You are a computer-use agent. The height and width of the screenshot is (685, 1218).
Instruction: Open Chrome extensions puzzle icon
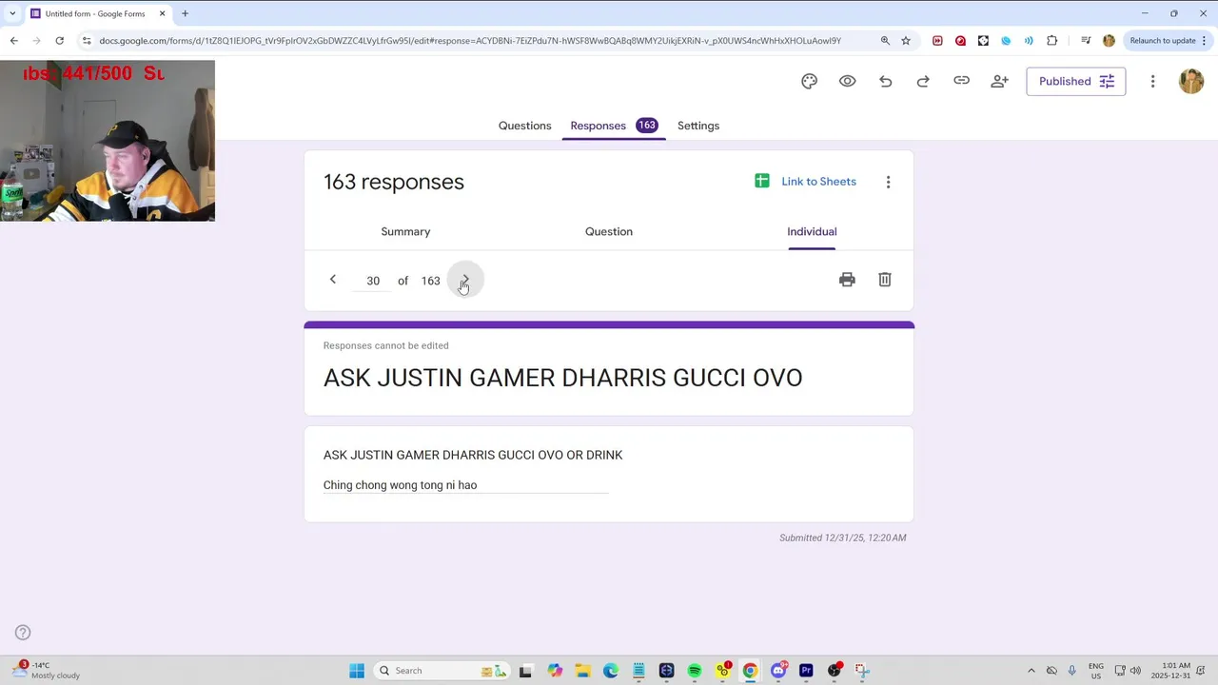click(x=1051, y=41)
